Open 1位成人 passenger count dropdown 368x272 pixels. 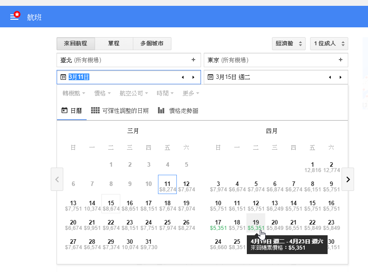click(x=329, y=44)
